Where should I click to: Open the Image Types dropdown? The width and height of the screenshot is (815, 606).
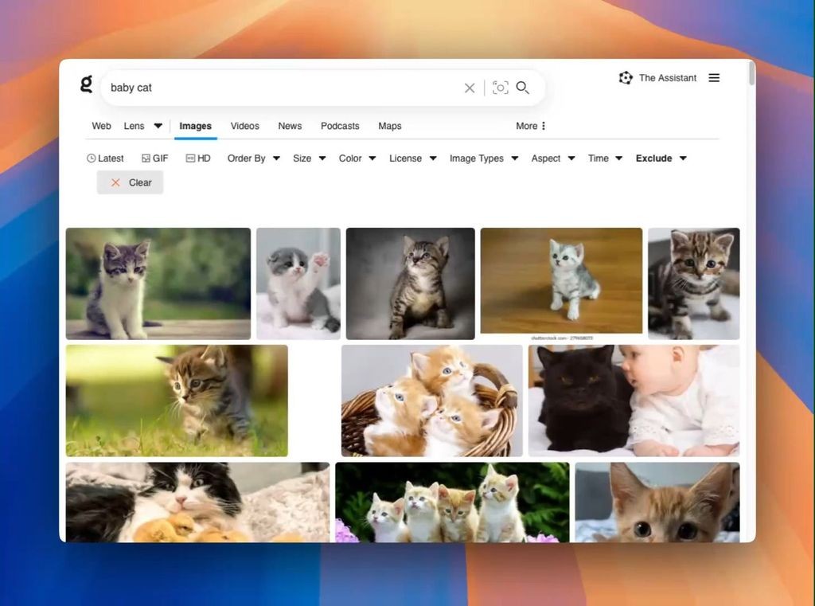coord(484,158)
